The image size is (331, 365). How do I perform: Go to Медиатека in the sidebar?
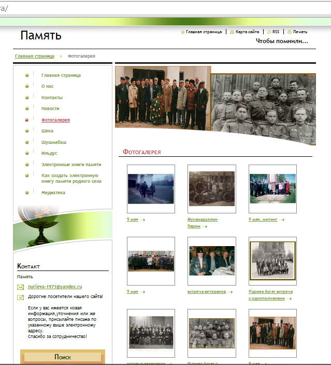53,193
